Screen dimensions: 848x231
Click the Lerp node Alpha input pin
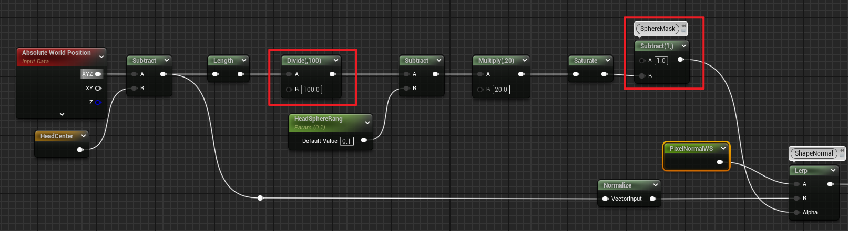[797, 212]
